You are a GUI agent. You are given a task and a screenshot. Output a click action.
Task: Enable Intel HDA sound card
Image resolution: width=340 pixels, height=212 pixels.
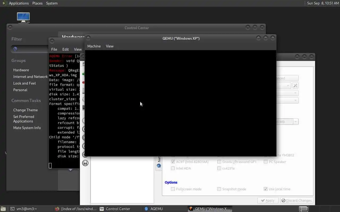point(173,168)
